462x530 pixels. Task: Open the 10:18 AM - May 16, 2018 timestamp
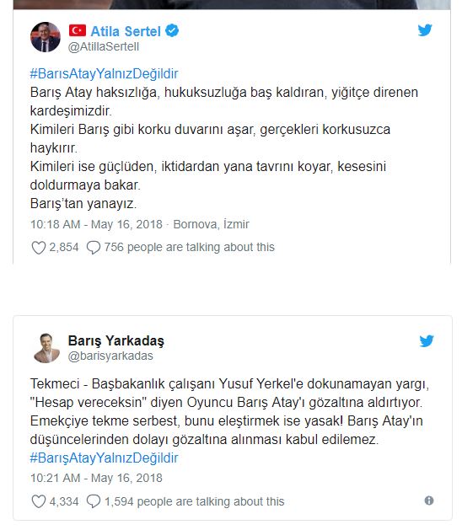(96, 224)
